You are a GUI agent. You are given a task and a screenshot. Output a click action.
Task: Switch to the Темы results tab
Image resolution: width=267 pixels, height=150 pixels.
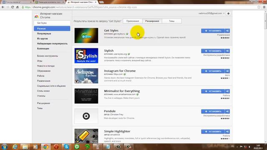coord(171,21)
